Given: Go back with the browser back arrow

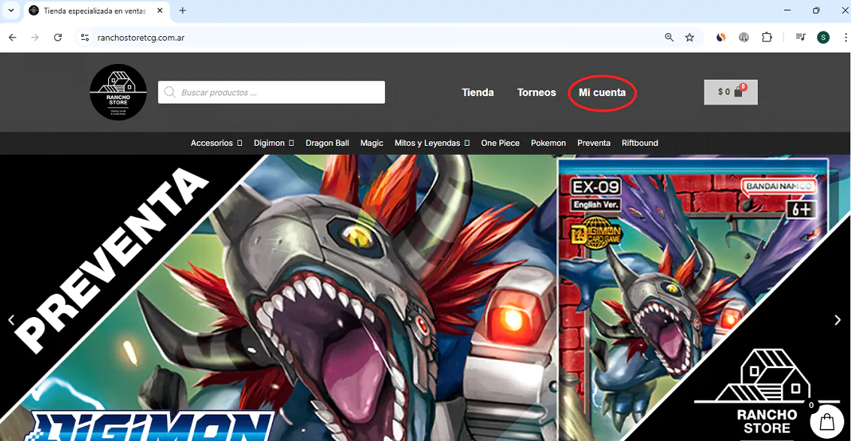Looking at the screenshot, I should click(x=13, y=38).
